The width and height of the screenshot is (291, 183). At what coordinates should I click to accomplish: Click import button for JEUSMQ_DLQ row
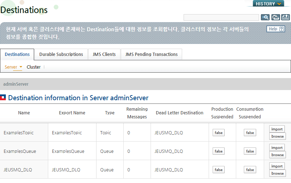(x=277, y=166)
